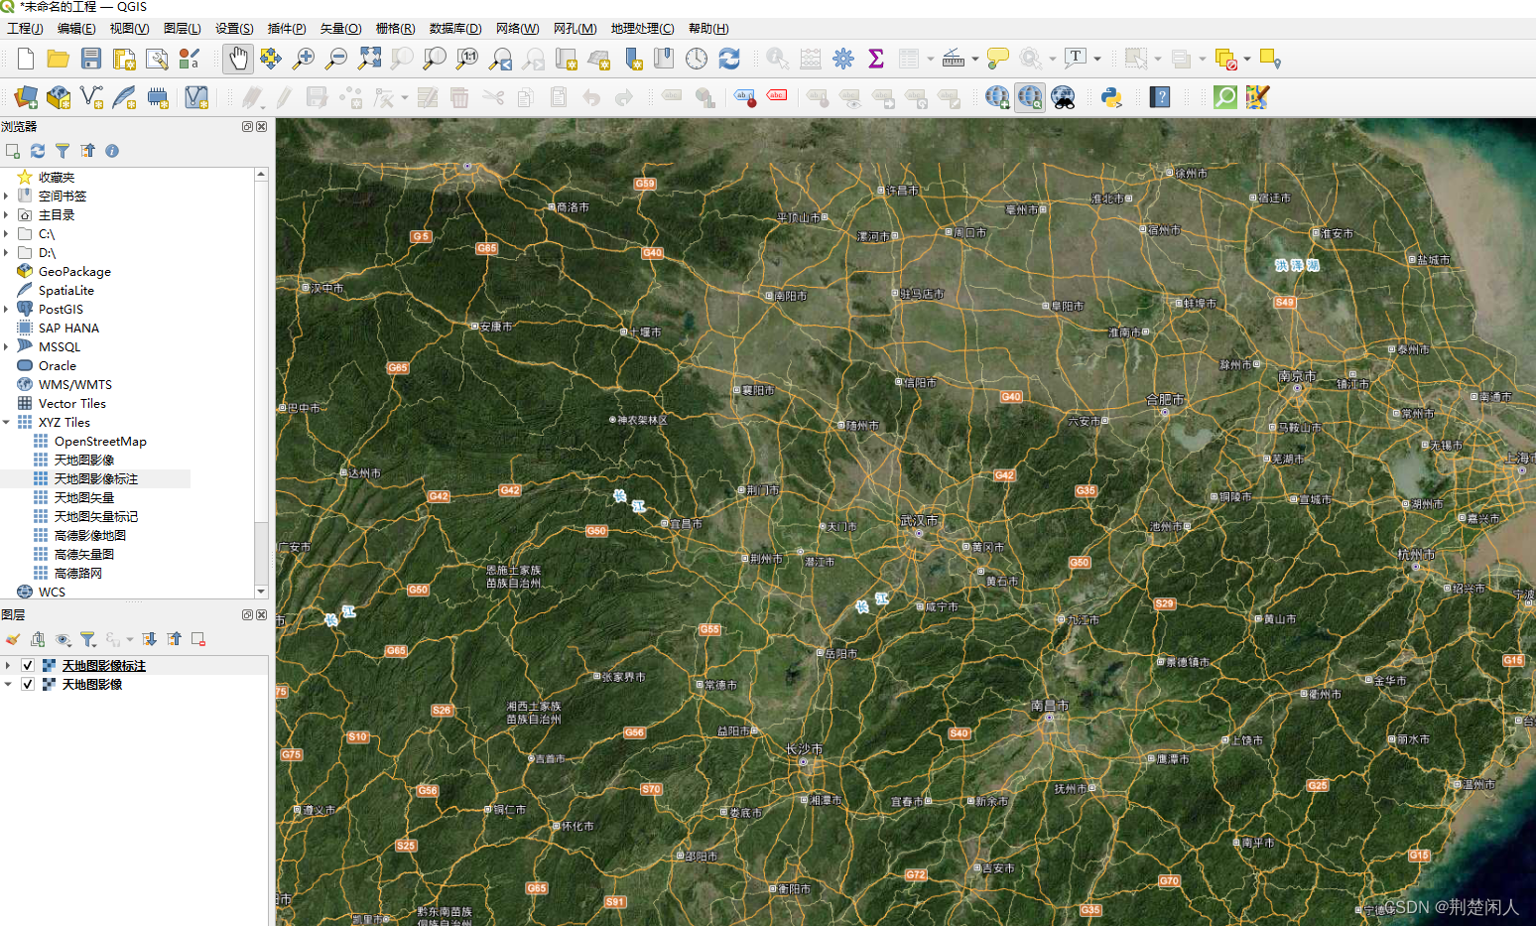1536x926 pixels.
Task: Expand the PostGIS tree node
Action: (6, 310)
